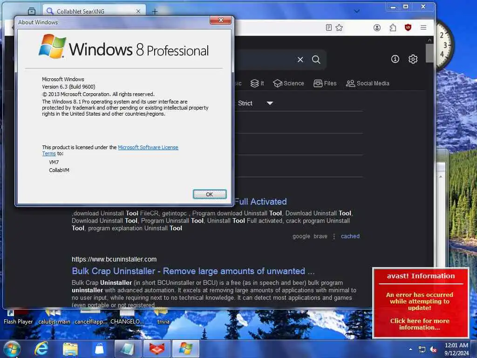
Task: Expand the Strict safe search dropdown
Action: (x=256, y=103)
